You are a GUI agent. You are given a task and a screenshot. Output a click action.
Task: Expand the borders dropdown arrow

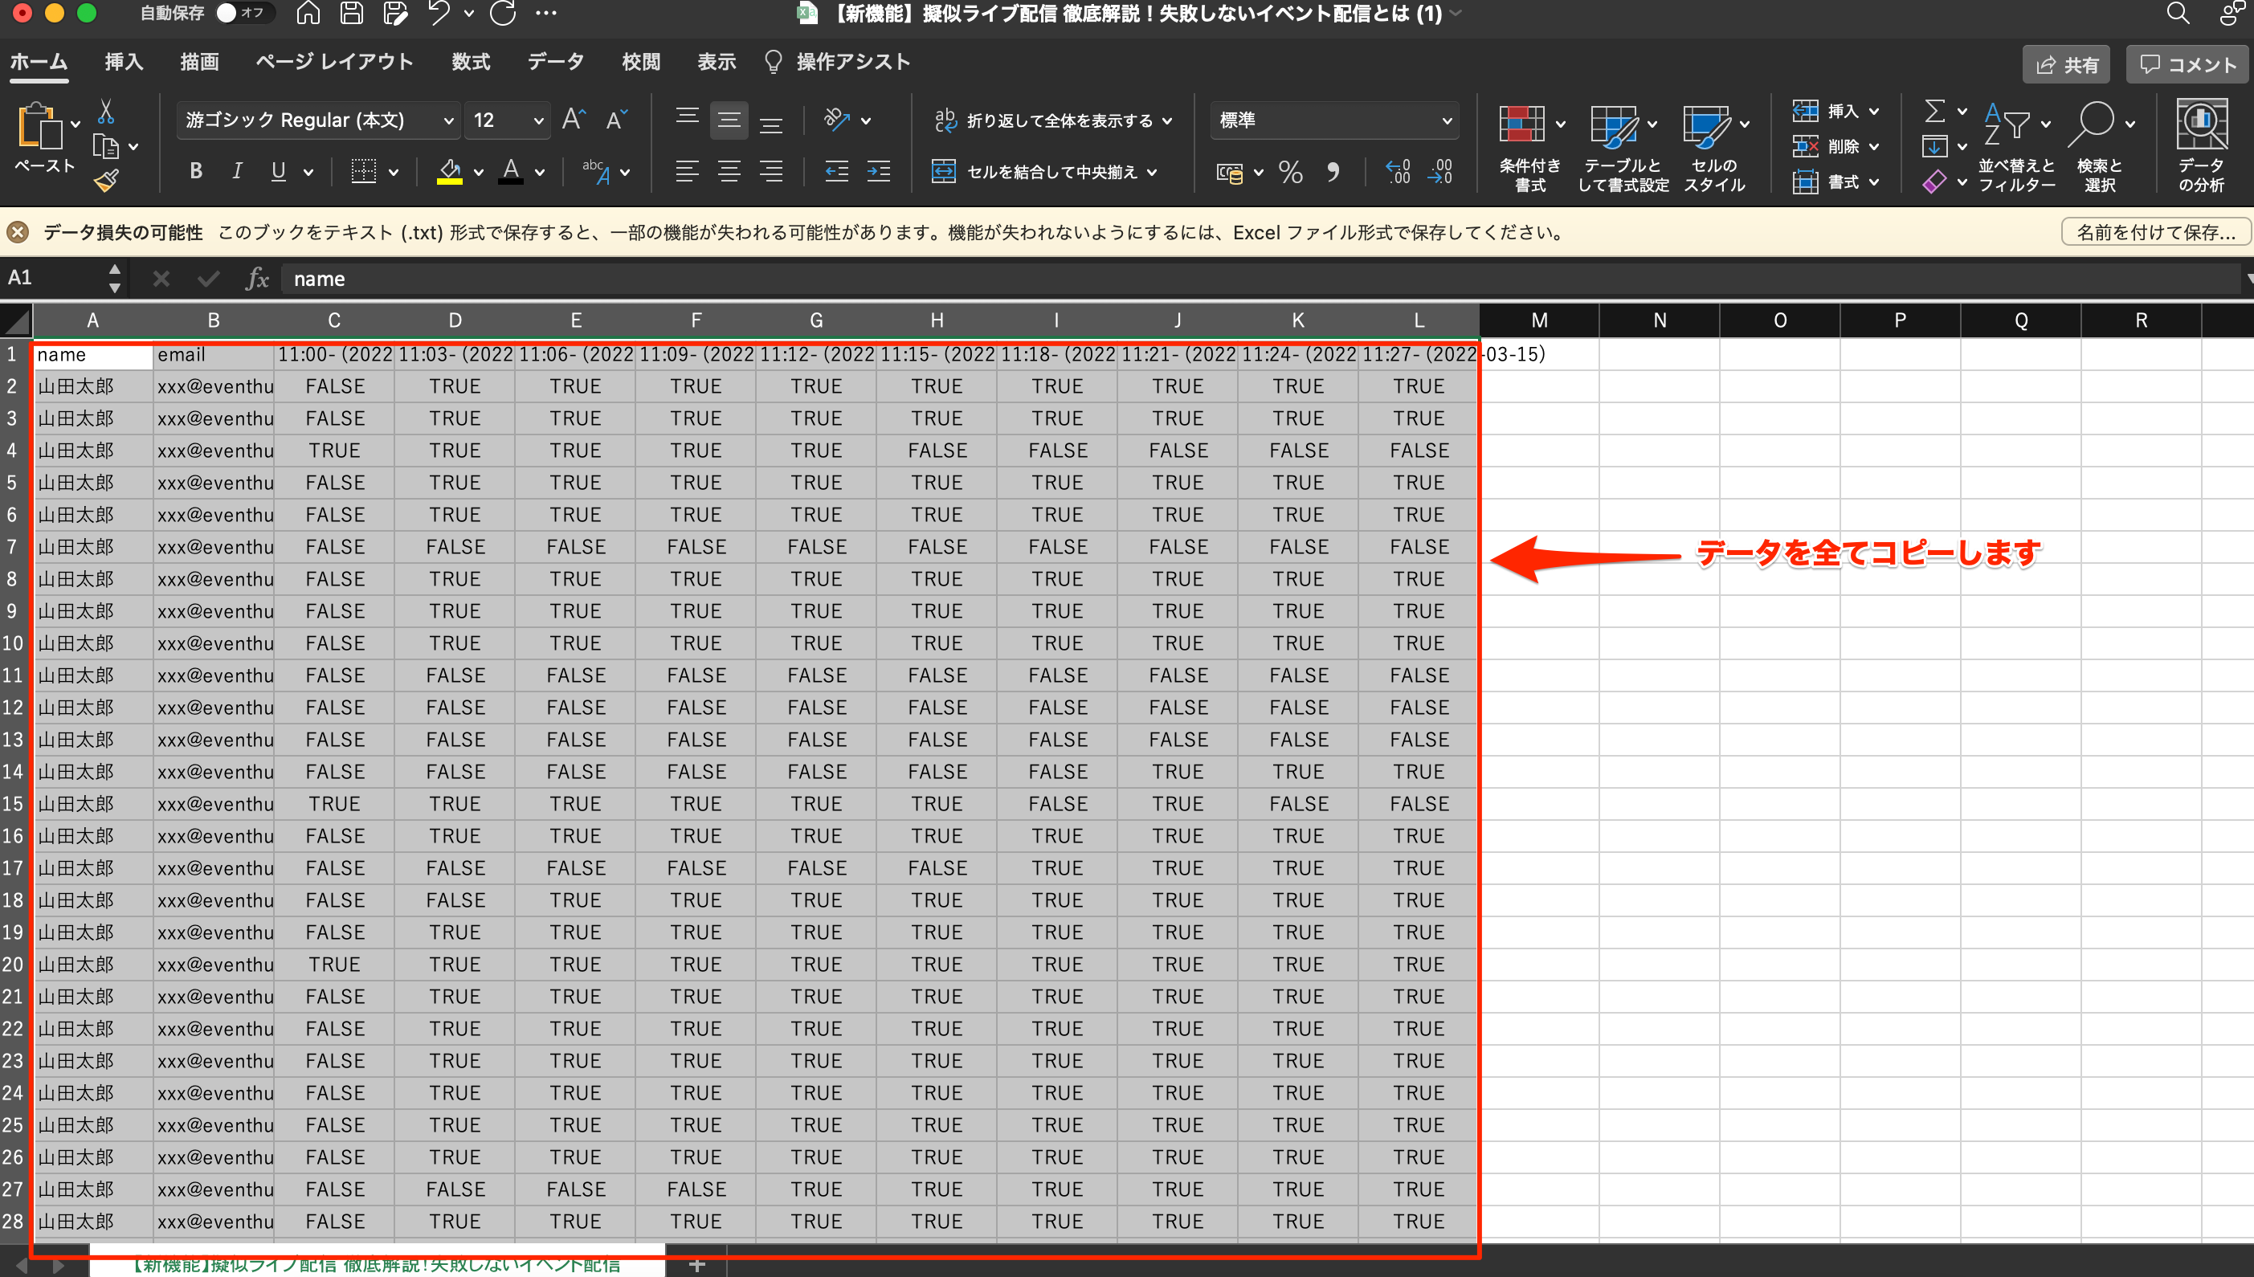(x=393, y=172)
